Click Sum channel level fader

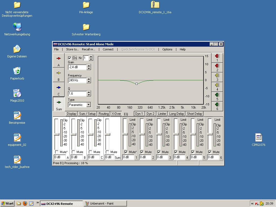(107, 134)
